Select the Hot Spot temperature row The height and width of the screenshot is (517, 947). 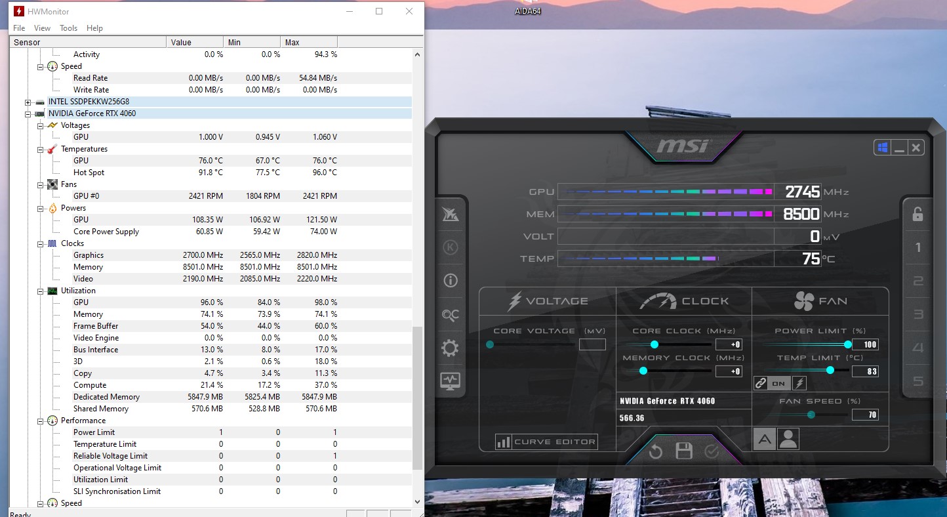coord(211,173)
